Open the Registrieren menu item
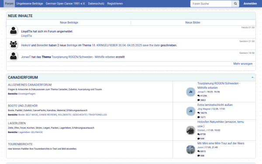The width and height of the screenshot is (262, 164). (115, 3)
